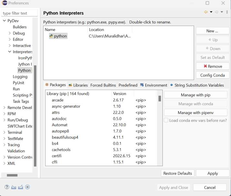Expand the Run/Debug tree node

click(4, 120)
